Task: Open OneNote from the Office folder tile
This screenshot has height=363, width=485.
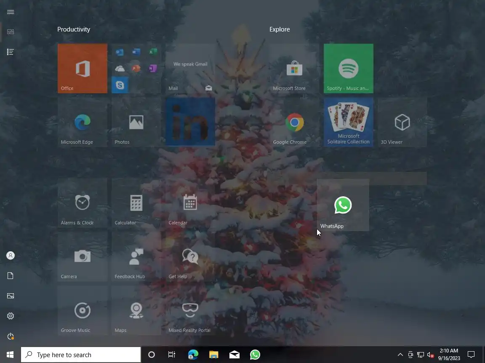Action: 153,68
